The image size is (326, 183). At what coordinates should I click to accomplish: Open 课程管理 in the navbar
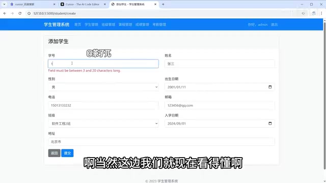coord(125,24)
